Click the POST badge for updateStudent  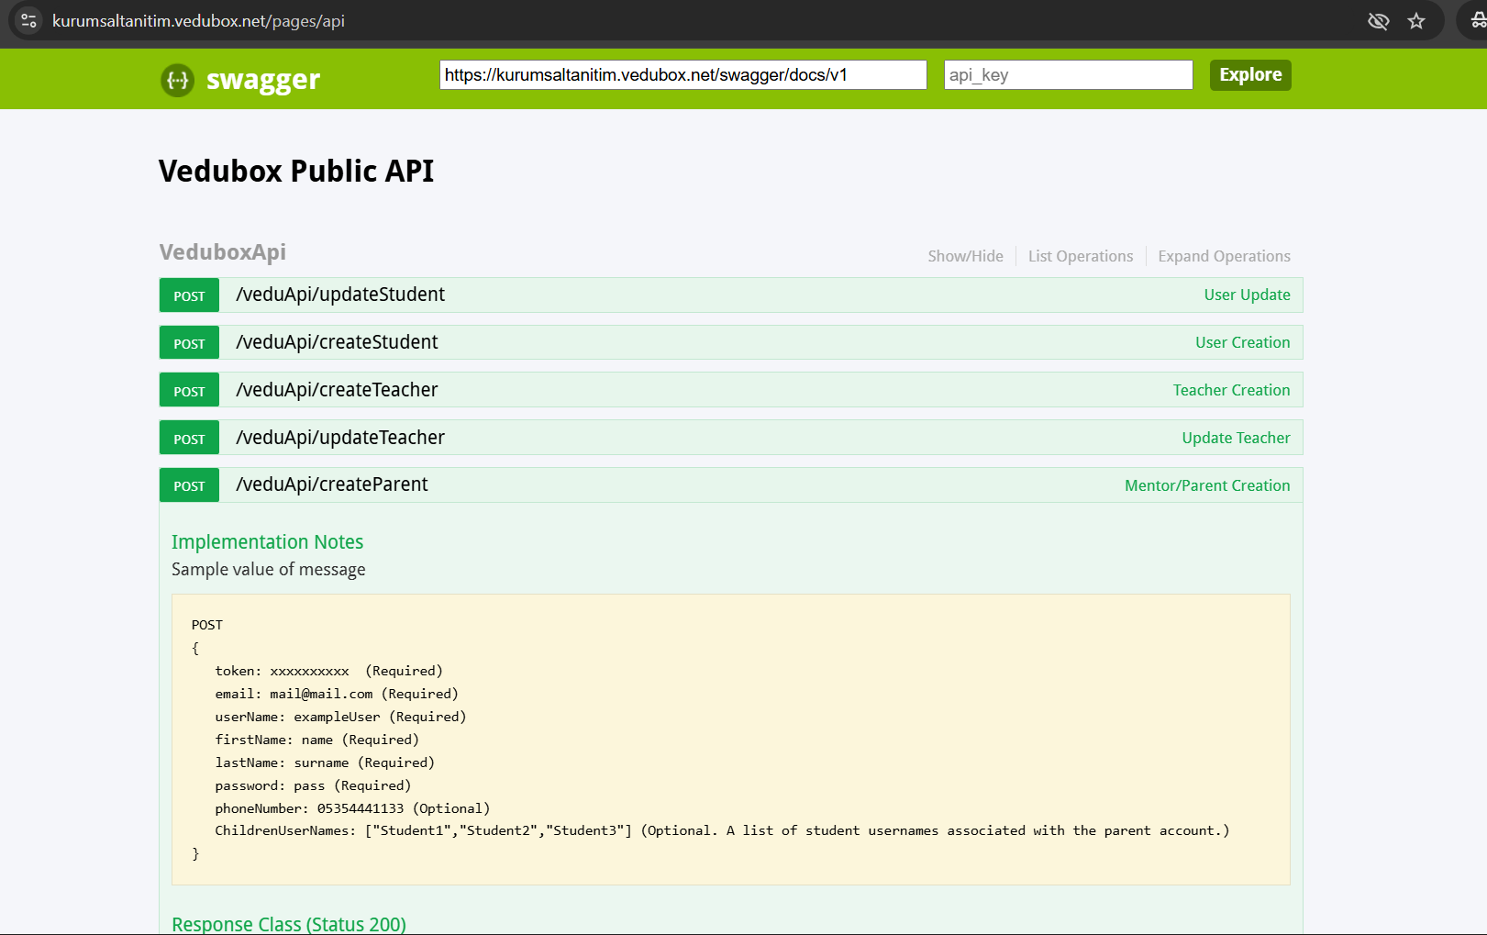pyautogui.click(x=189, y=295)
